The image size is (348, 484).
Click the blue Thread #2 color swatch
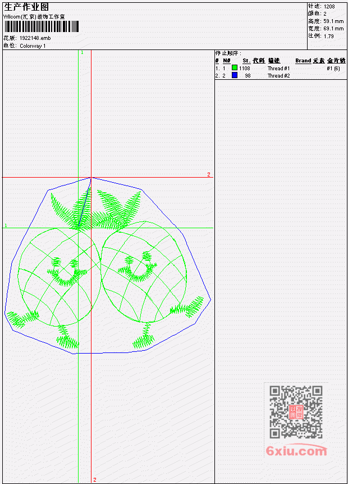pos(235,75)
